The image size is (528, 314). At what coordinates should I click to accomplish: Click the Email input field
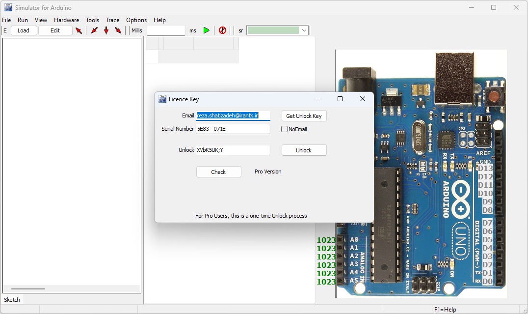coord(233,115)
